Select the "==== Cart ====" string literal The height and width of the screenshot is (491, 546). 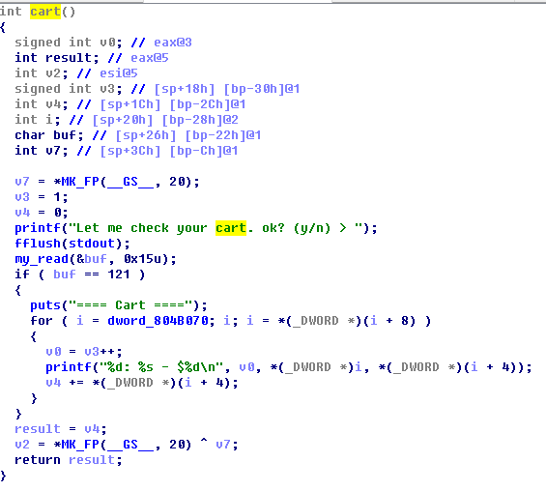[130, 305]
